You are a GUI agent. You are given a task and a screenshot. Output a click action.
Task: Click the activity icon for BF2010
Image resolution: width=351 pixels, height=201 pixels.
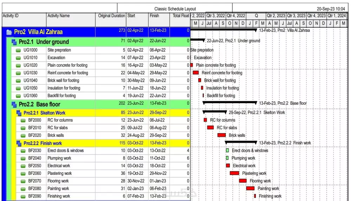[x=23, y=128]
